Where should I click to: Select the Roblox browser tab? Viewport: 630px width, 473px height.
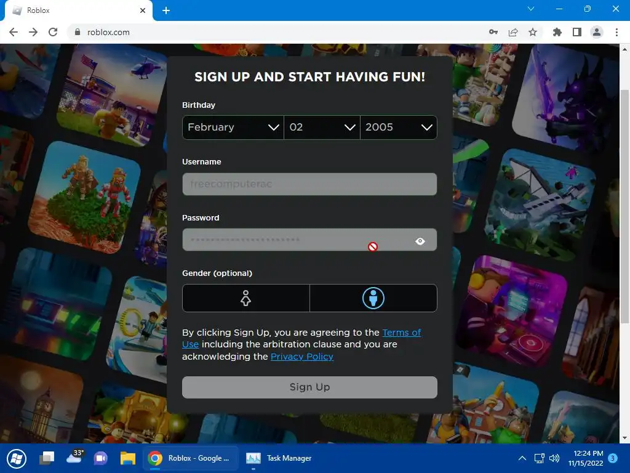coord(79,10)
